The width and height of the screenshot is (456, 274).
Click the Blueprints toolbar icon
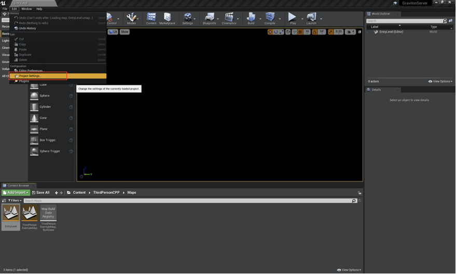pyautogui.click(x=210, y=18)
